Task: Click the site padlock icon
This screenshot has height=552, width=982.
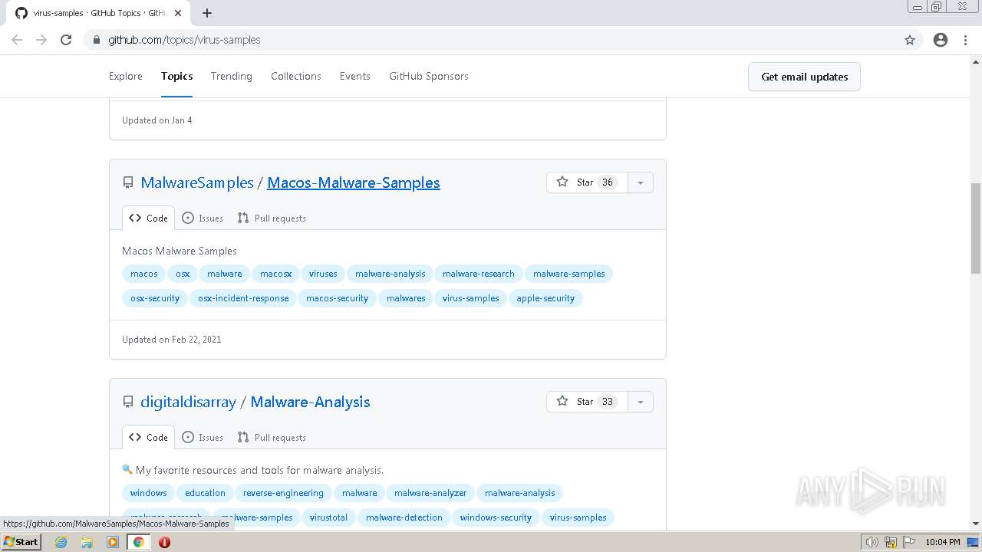Action: (x=96, y=40)
